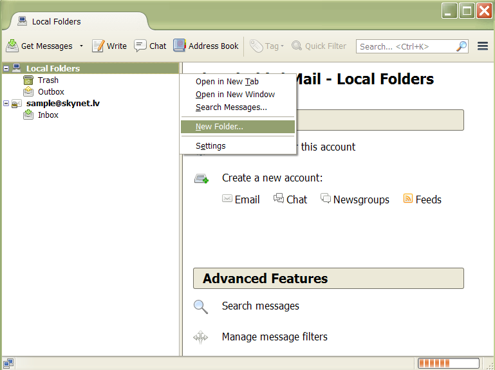Open the Get Messages dropdown arrow
This screenshot has width=495, height=370.
click(x=81, y=46)
